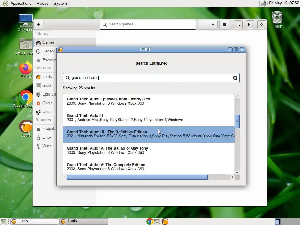Select GTA III - The Definitive Edition result
300x225 pixels.
click(149, 134)
